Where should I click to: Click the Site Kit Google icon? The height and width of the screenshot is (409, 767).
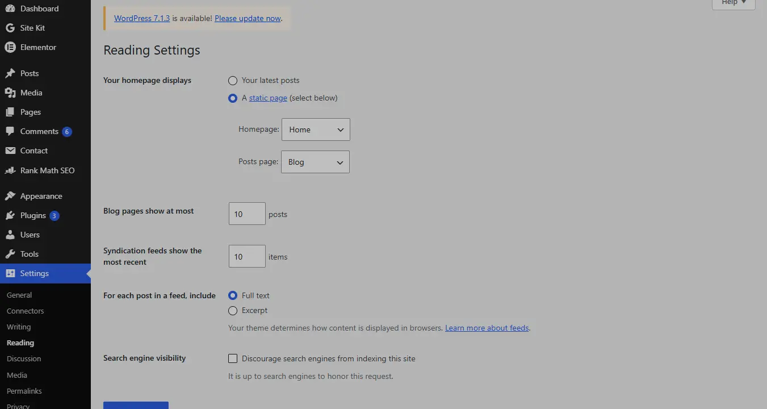click(10, 28)
